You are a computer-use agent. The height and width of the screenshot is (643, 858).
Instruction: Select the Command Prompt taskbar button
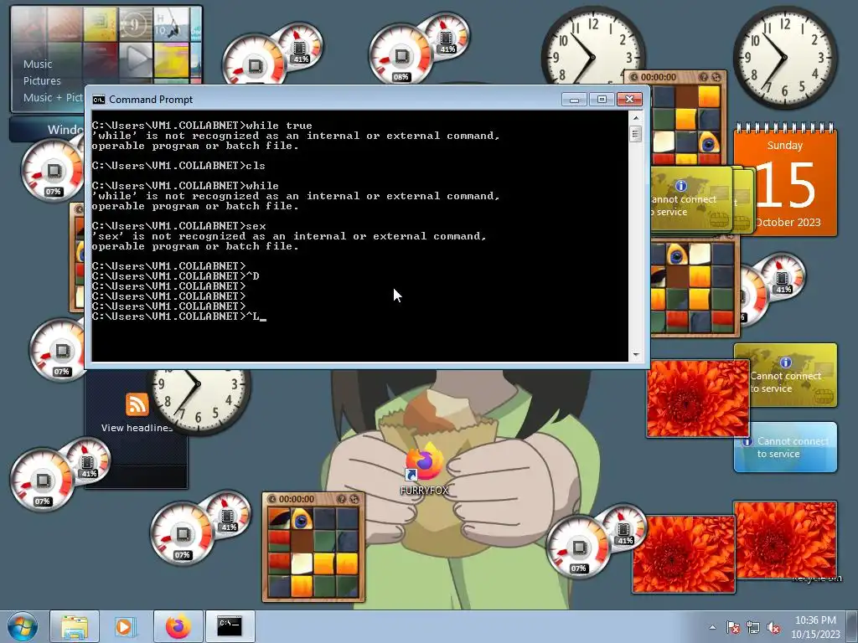(230, 626)
